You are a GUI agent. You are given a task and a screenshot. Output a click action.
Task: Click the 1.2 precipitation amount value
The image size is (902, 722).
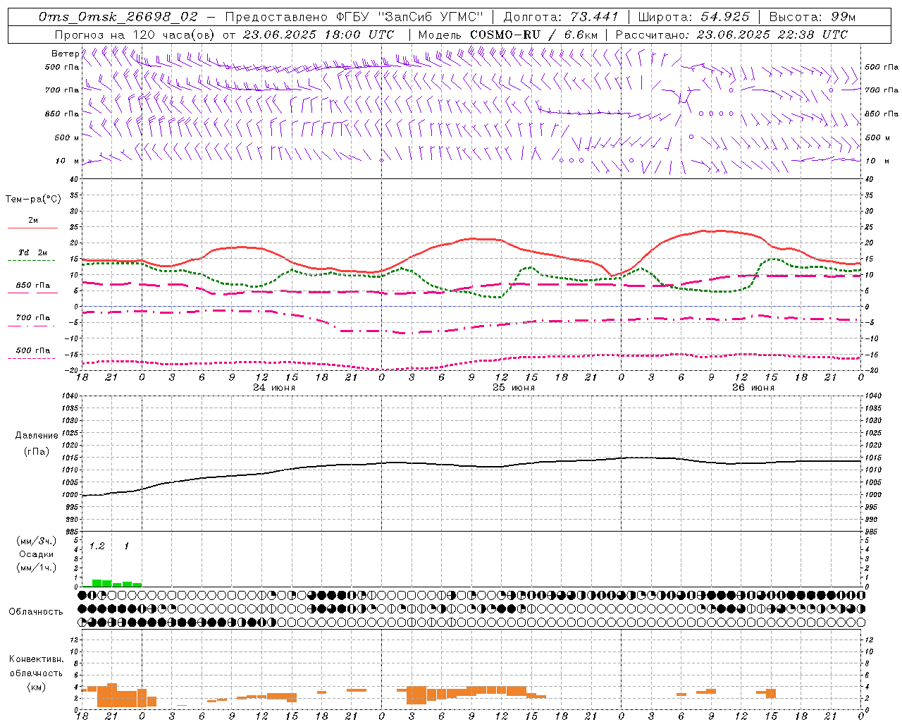(97, 546)
